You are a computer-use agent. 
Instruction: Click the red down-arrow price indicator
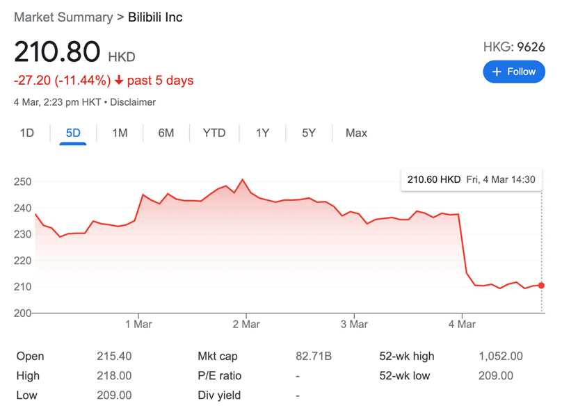tap(119, 81)
